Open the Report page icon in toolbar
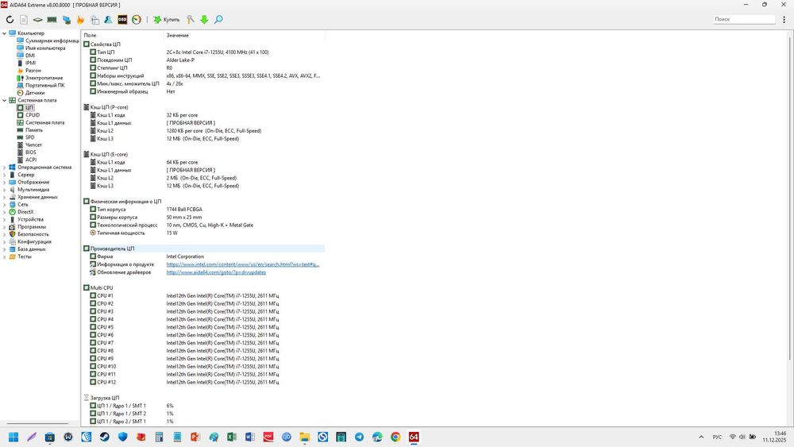Viewport: 794px width, 447px height. click(24, 20)
